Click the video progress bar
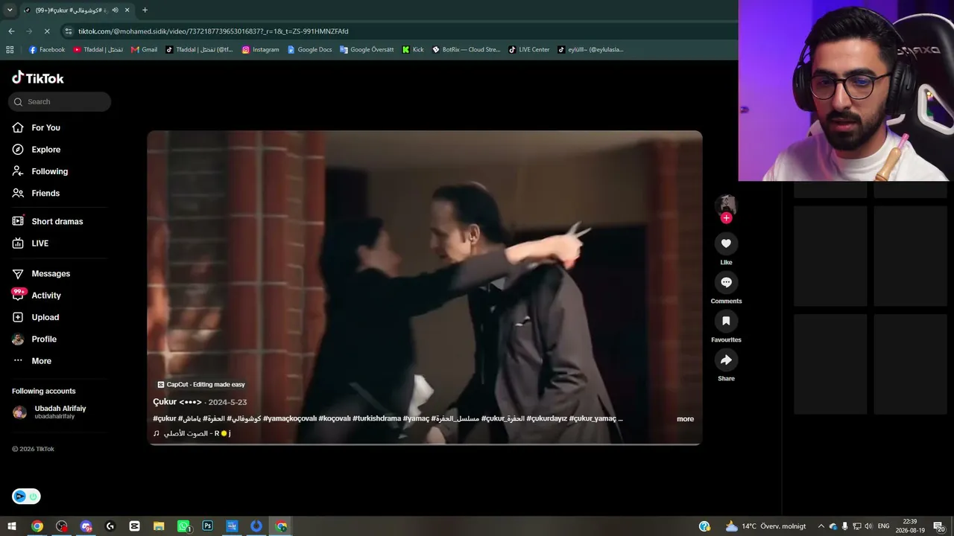The image size is (954, 536). 424,444
